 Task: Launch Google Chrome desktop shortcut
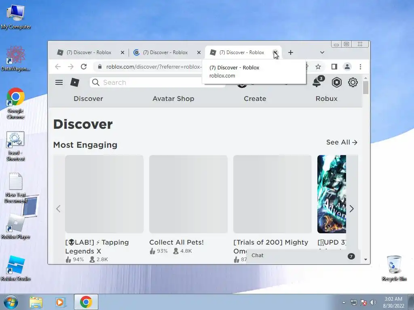click(x=16, y=103)
